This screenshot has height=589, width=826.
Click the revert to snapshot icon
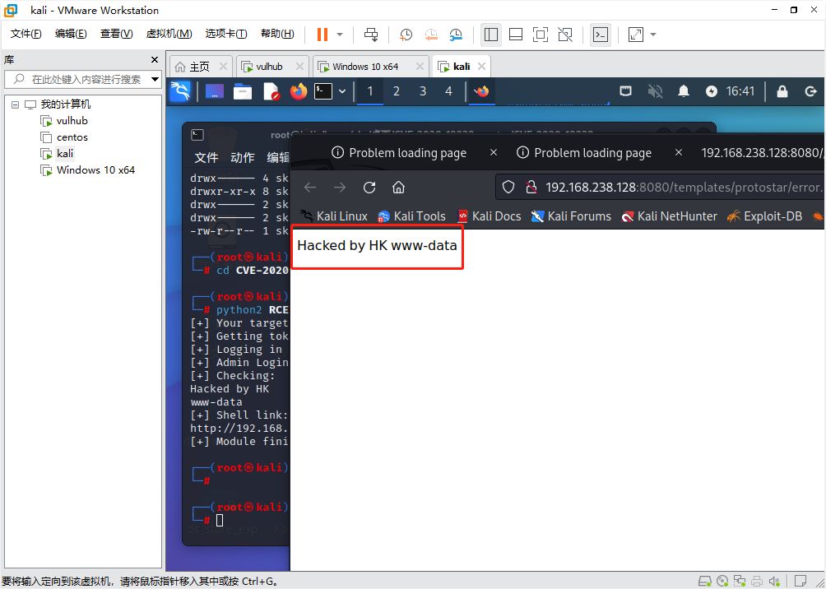click(431, 35)
